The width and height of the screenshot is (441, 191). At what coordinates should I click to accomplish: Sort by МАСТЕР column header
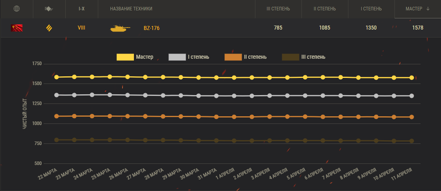click(414, 9)
